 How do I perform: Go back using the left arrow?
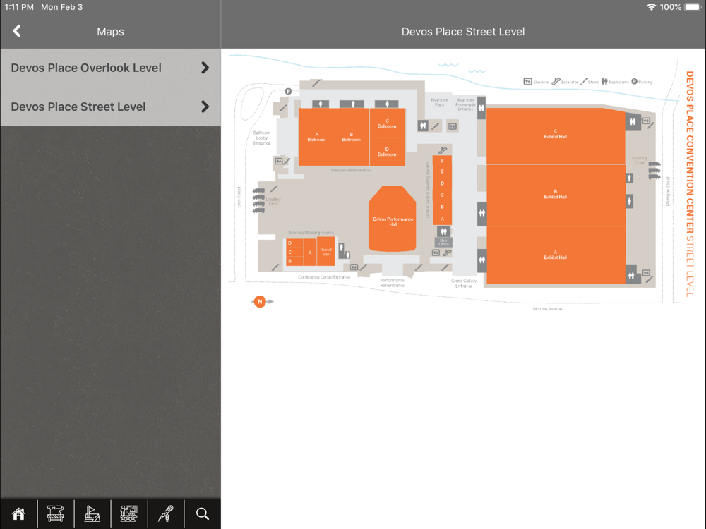(17, 31)
